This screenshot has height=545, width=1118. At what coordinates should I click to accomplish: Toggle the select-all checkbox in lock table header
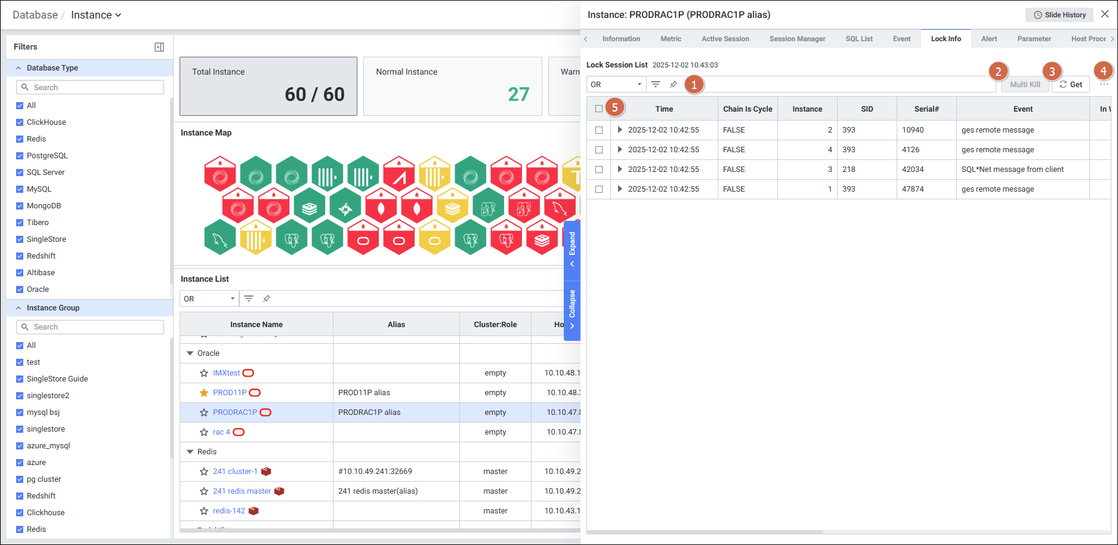pos(599,109)
